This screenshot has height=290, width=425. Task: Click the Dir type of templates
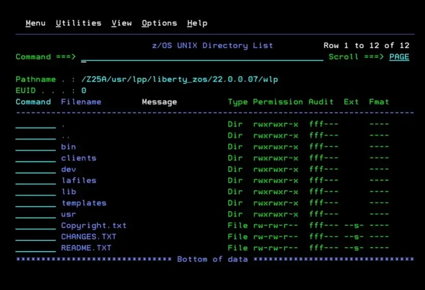[x=235, y=203]
